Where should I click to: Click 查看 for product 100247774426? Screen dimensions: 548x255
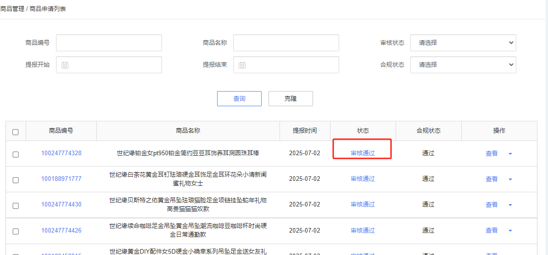click(491, 231)
